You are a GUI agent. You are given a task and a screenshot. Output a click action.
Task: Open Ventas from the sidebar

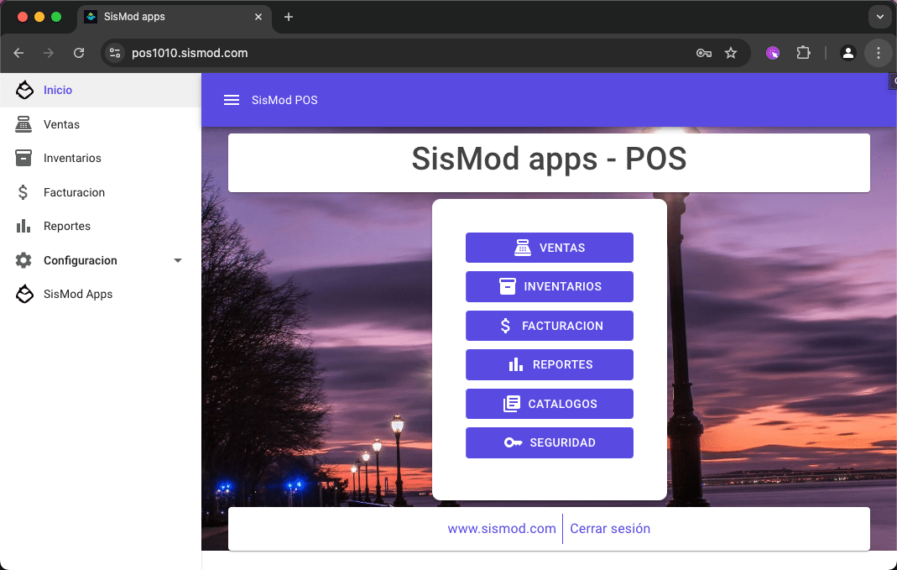pos(100,124)
